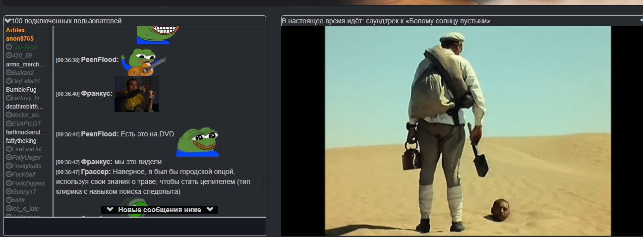Screen dimensions: 643x237
Task: Click the "100 подключенных пользователей" user count
Action: [66, 21]
